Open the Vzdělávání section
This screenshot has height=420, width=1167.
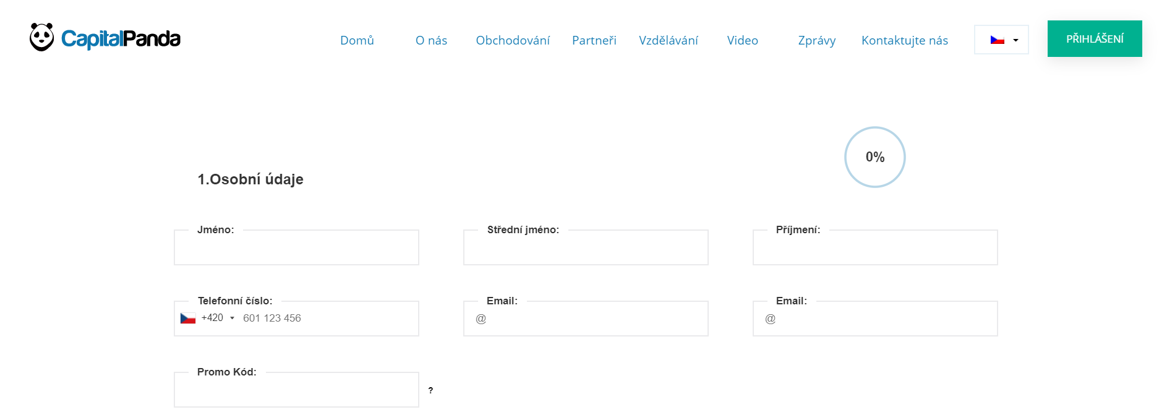click(668, 40)
